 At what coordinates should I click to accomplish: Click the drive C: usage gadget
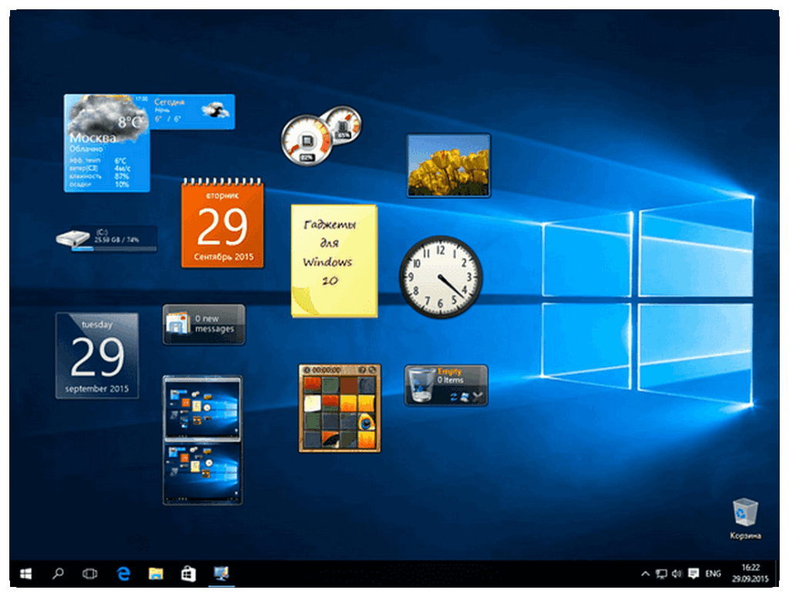click(106, 238)
